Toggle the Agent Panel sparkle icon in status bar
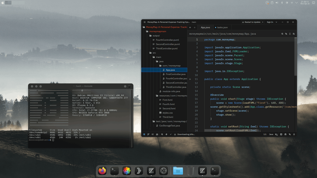Screen dimensions: 317x178 [290, 134]
